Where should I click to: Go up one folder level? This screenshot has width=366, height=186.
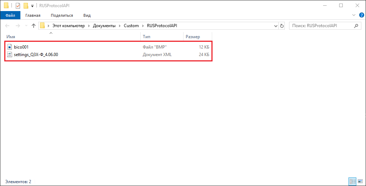[33, 26]
